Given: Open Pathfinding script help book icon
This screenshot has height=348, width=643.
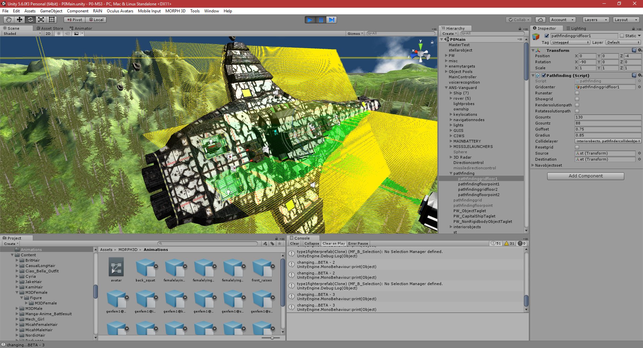Looking at the screenshot, I should point(634,75).
